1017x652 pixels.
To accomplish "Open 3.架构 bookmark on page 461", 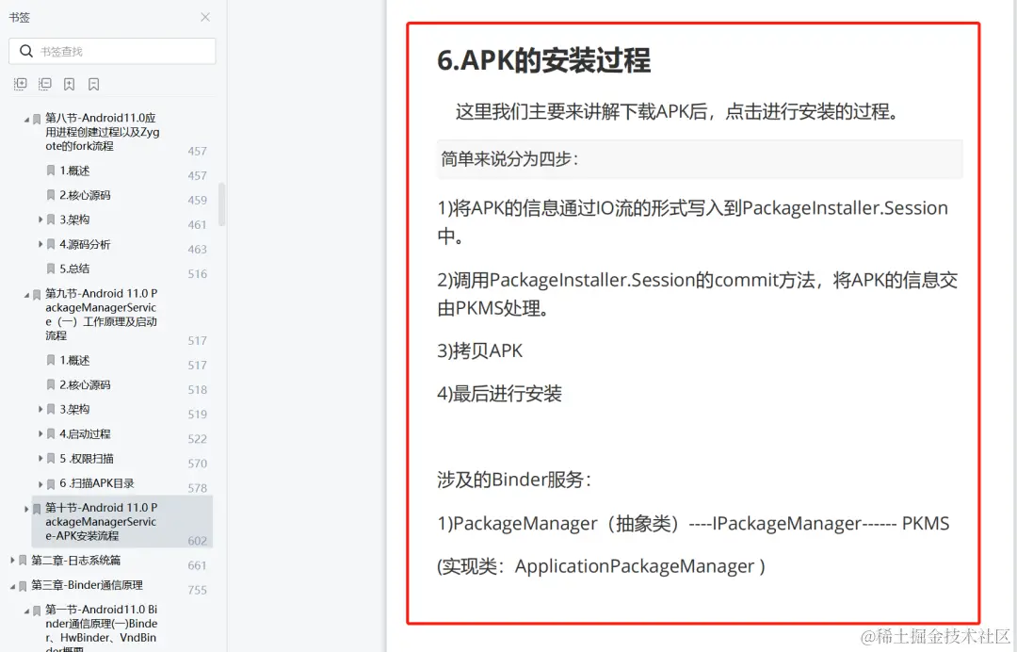I will coord(74,220).
